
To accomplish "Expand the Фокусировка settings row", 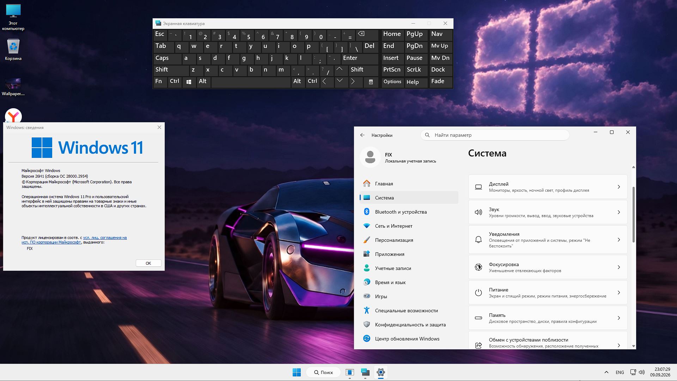I will click(x=548, y=267).
